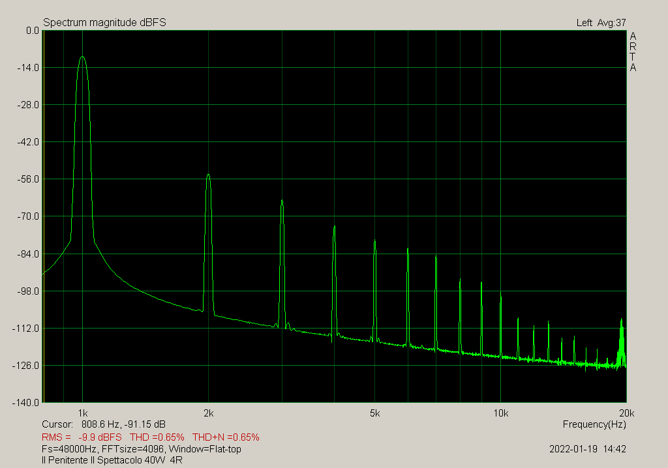Image resolution: width=668 pixels, height=468 pixels.
Task: Click the -98.0 y-axis label
Action: 28,291
